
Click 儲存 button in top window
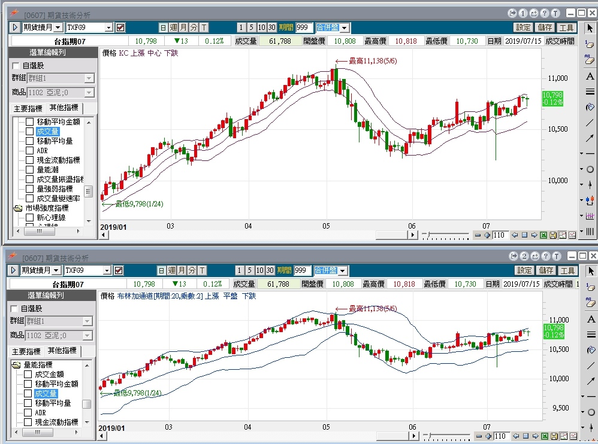[x=545, y=28]
